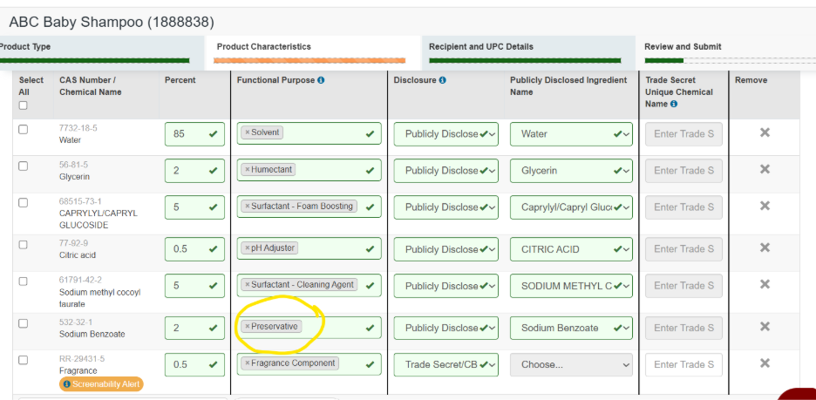Screen dimensions: 816x400
Task: Expand the Fragrance publicly disclosed name dropdown
Action: click(x=571, y=364)
